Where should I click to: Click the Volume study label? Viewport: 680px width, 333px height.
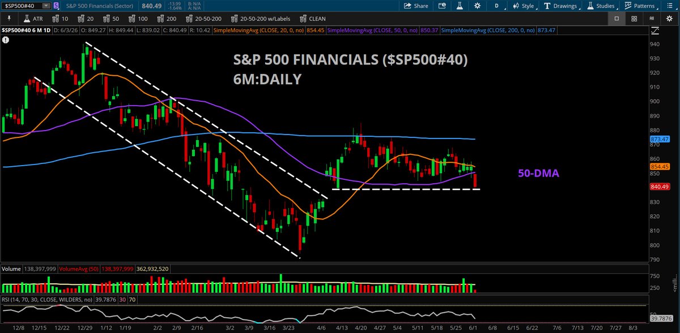[11, 270]
